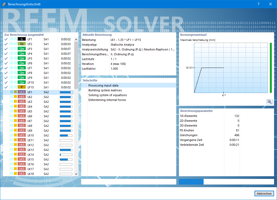
Task: Click the ULS badge of LK10
Action: click(22, 135)
